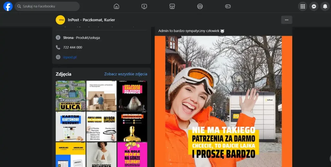Click the Facebook logo icon
The height and width of the screenshot is (167, 331).
(x=8, y=6)
